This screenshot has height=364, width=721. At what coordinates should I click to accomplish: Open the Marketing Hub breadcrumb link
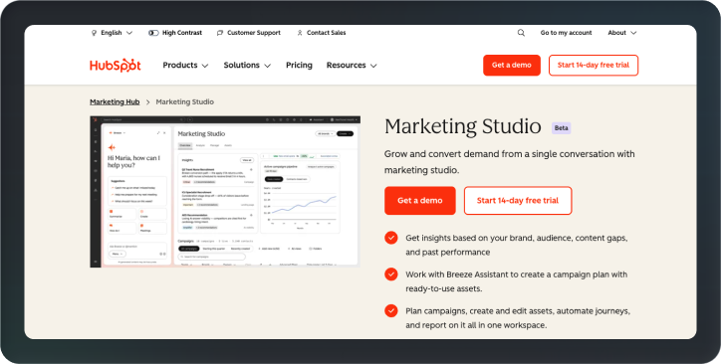click(x=115, y=101)
